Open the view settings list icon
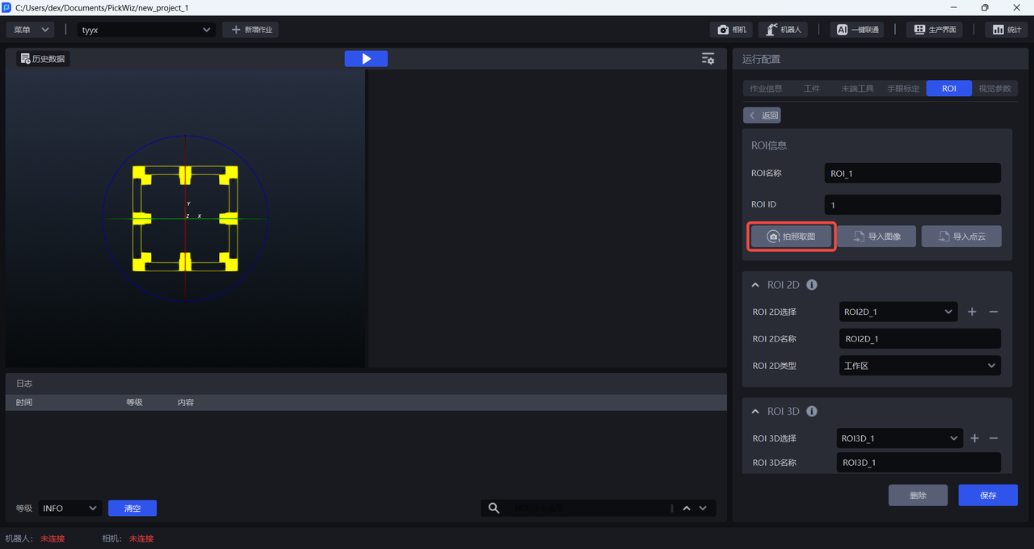The image size is (1034, 549). tap(708, 59)
